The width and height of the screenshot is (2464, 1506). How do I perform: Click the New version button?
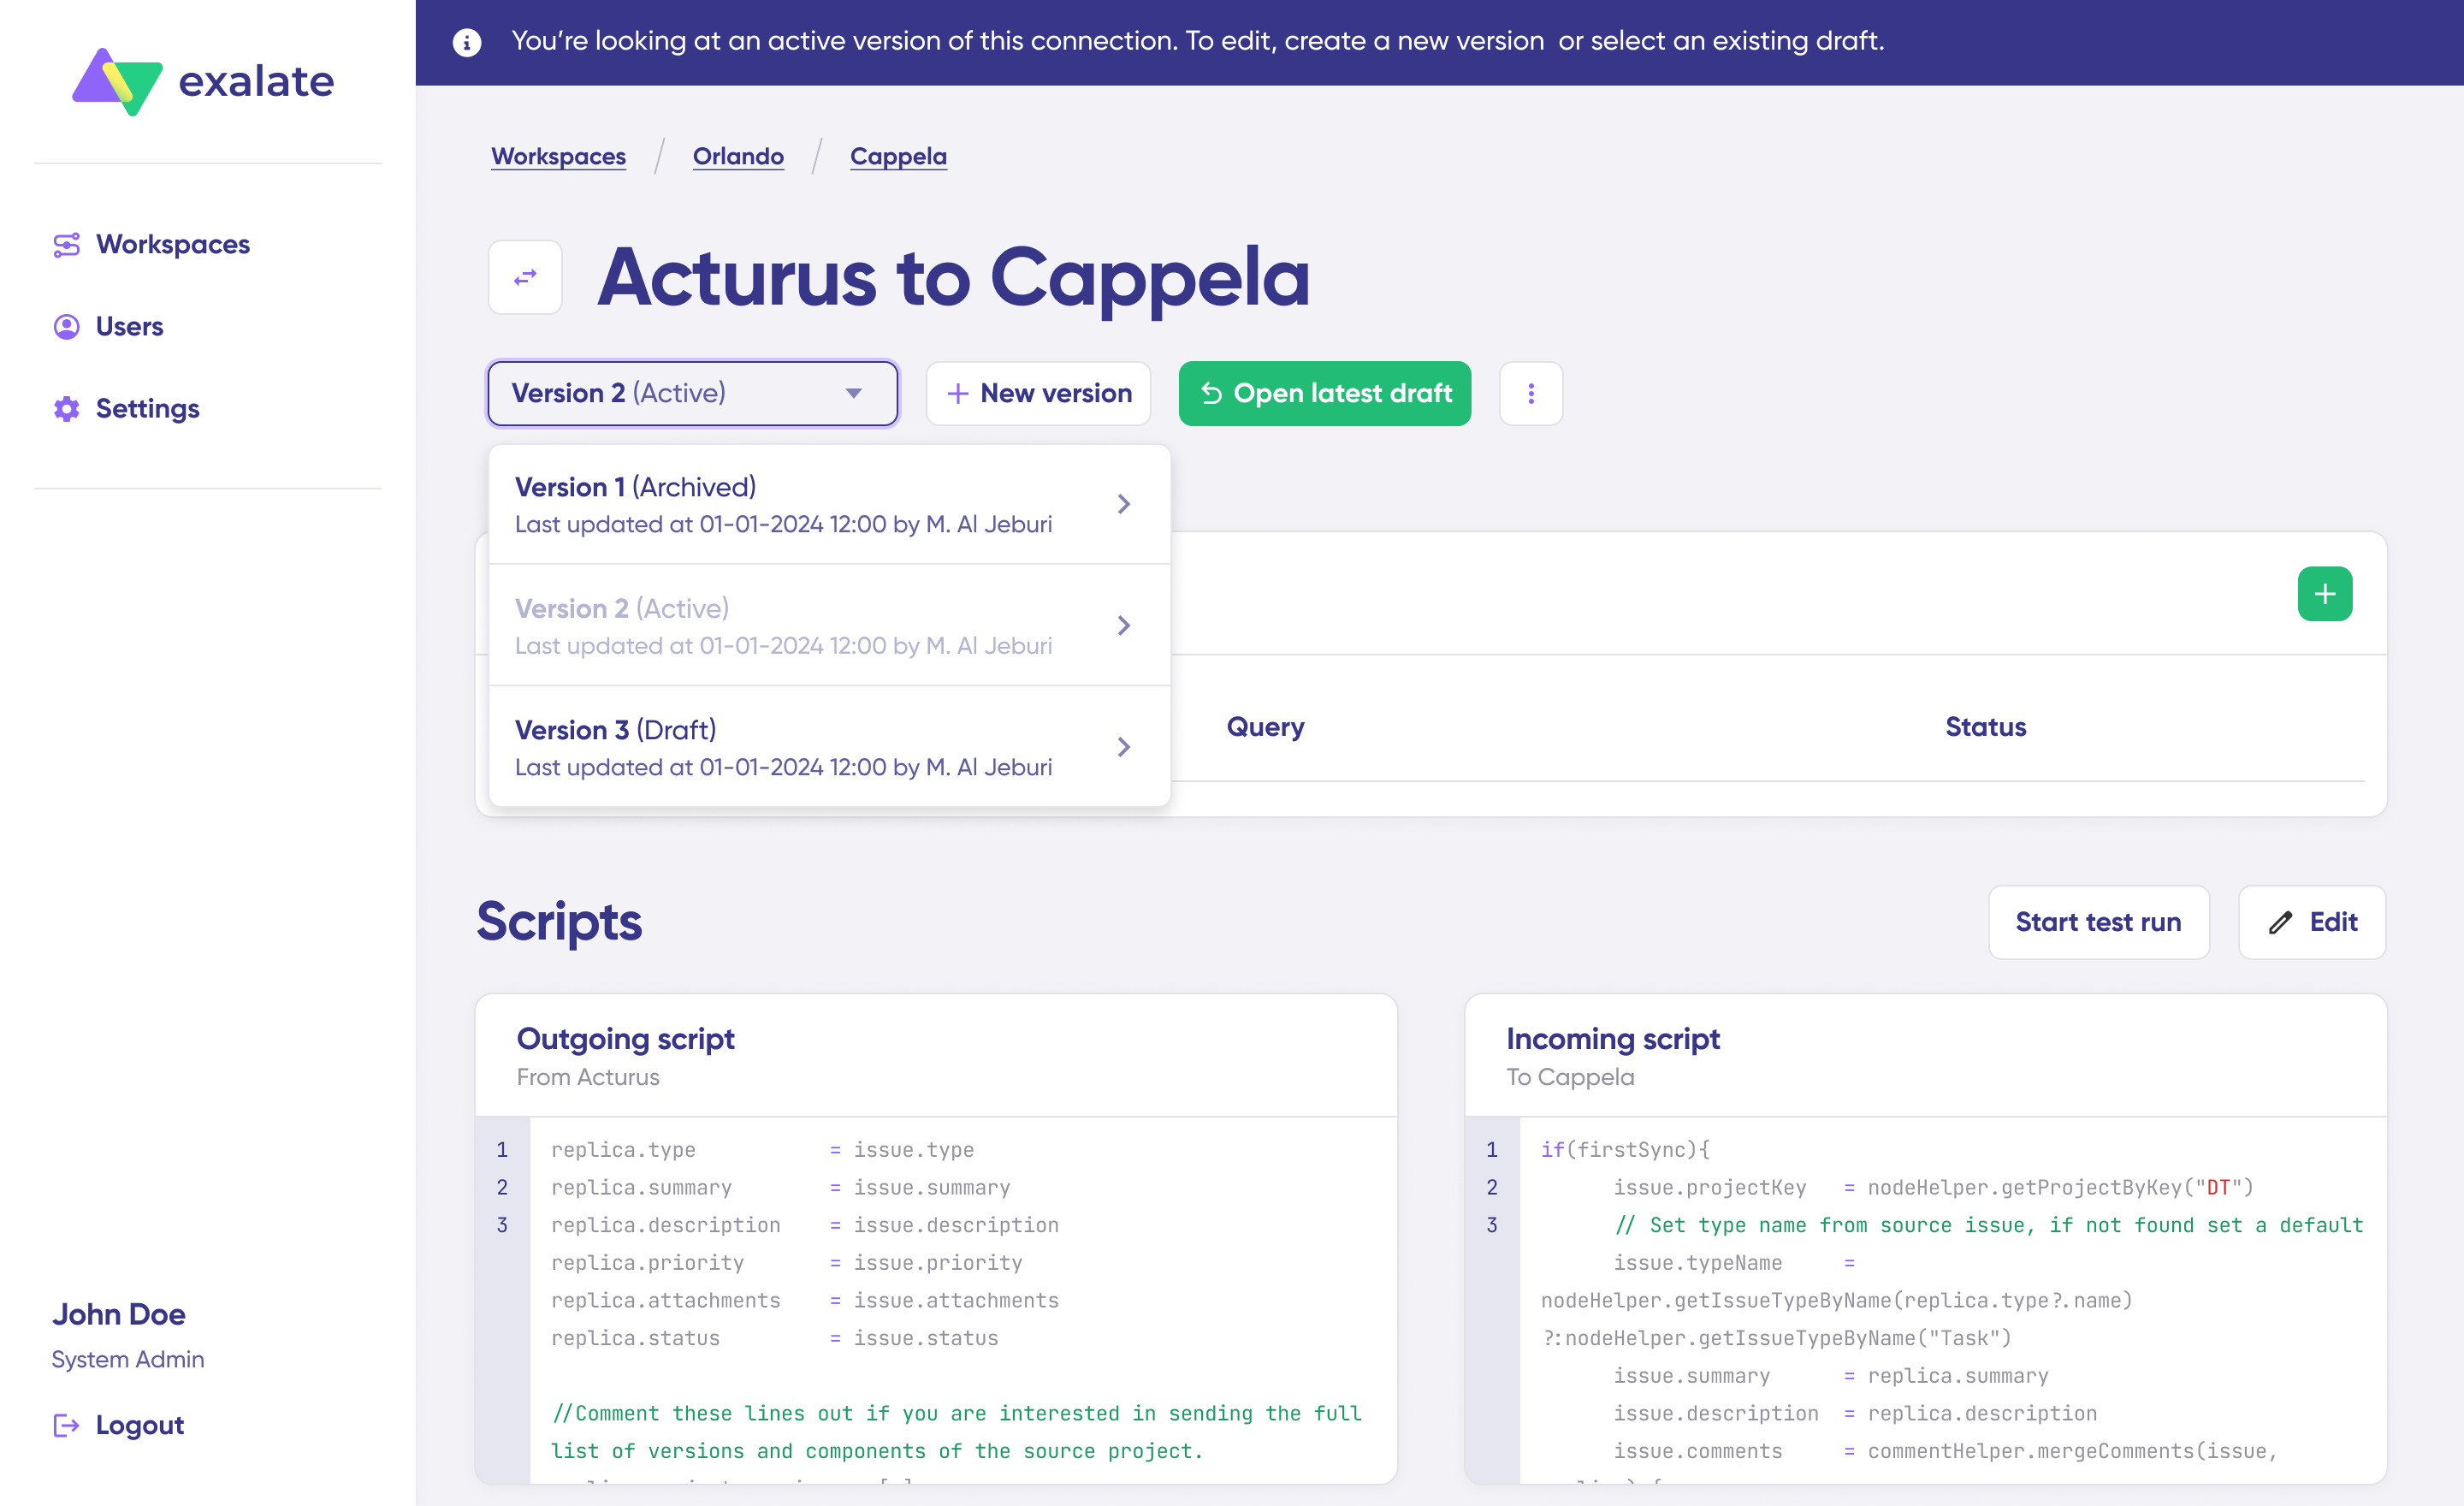click(x=1038, y=393)
